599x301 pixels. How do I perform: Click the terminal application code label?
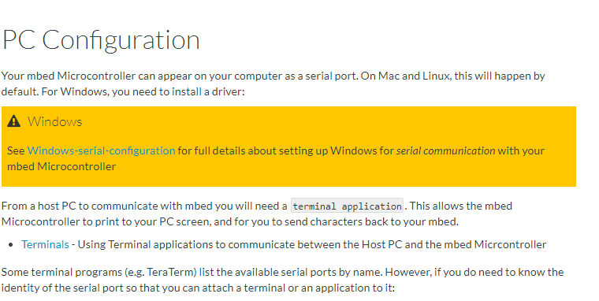(348, 206)
